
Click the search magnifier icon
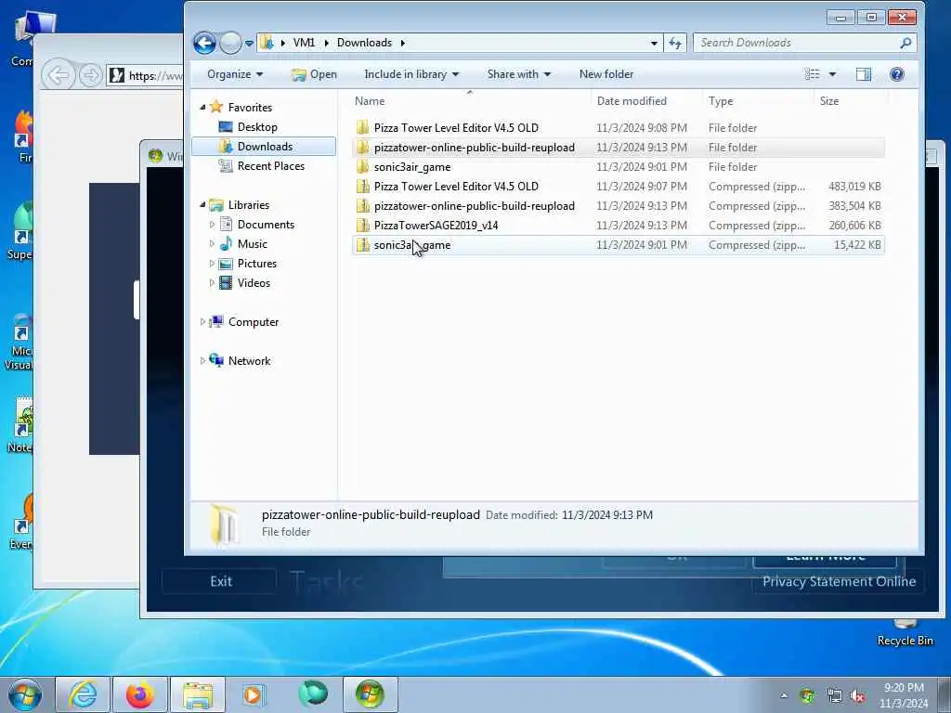(x=905, y=43)
